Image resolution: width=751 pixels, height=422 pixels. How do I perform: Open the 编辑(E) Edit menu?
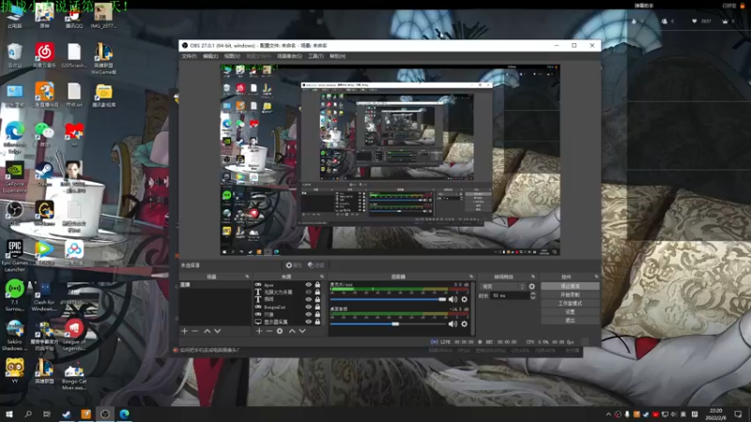[210, 56]
